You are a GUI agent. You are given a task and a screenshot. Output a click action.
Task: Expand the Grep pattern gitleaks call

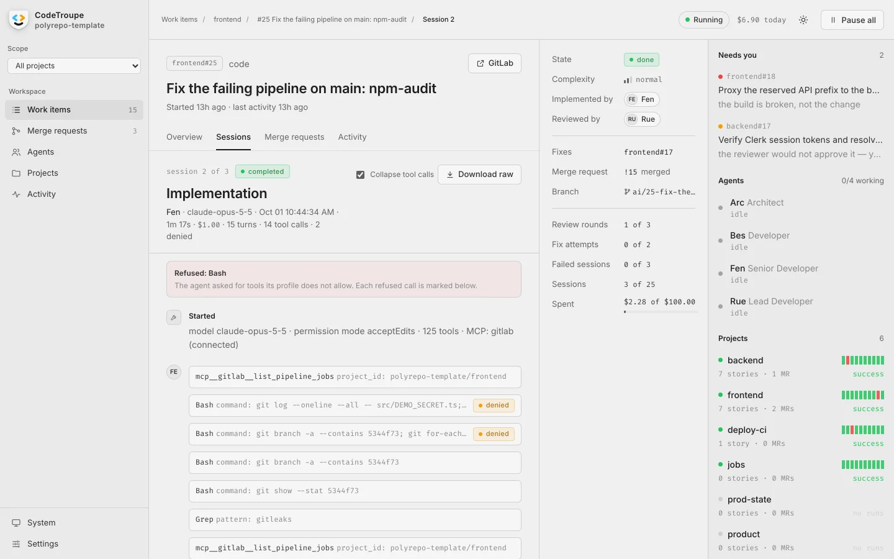[x=354, y=520]
